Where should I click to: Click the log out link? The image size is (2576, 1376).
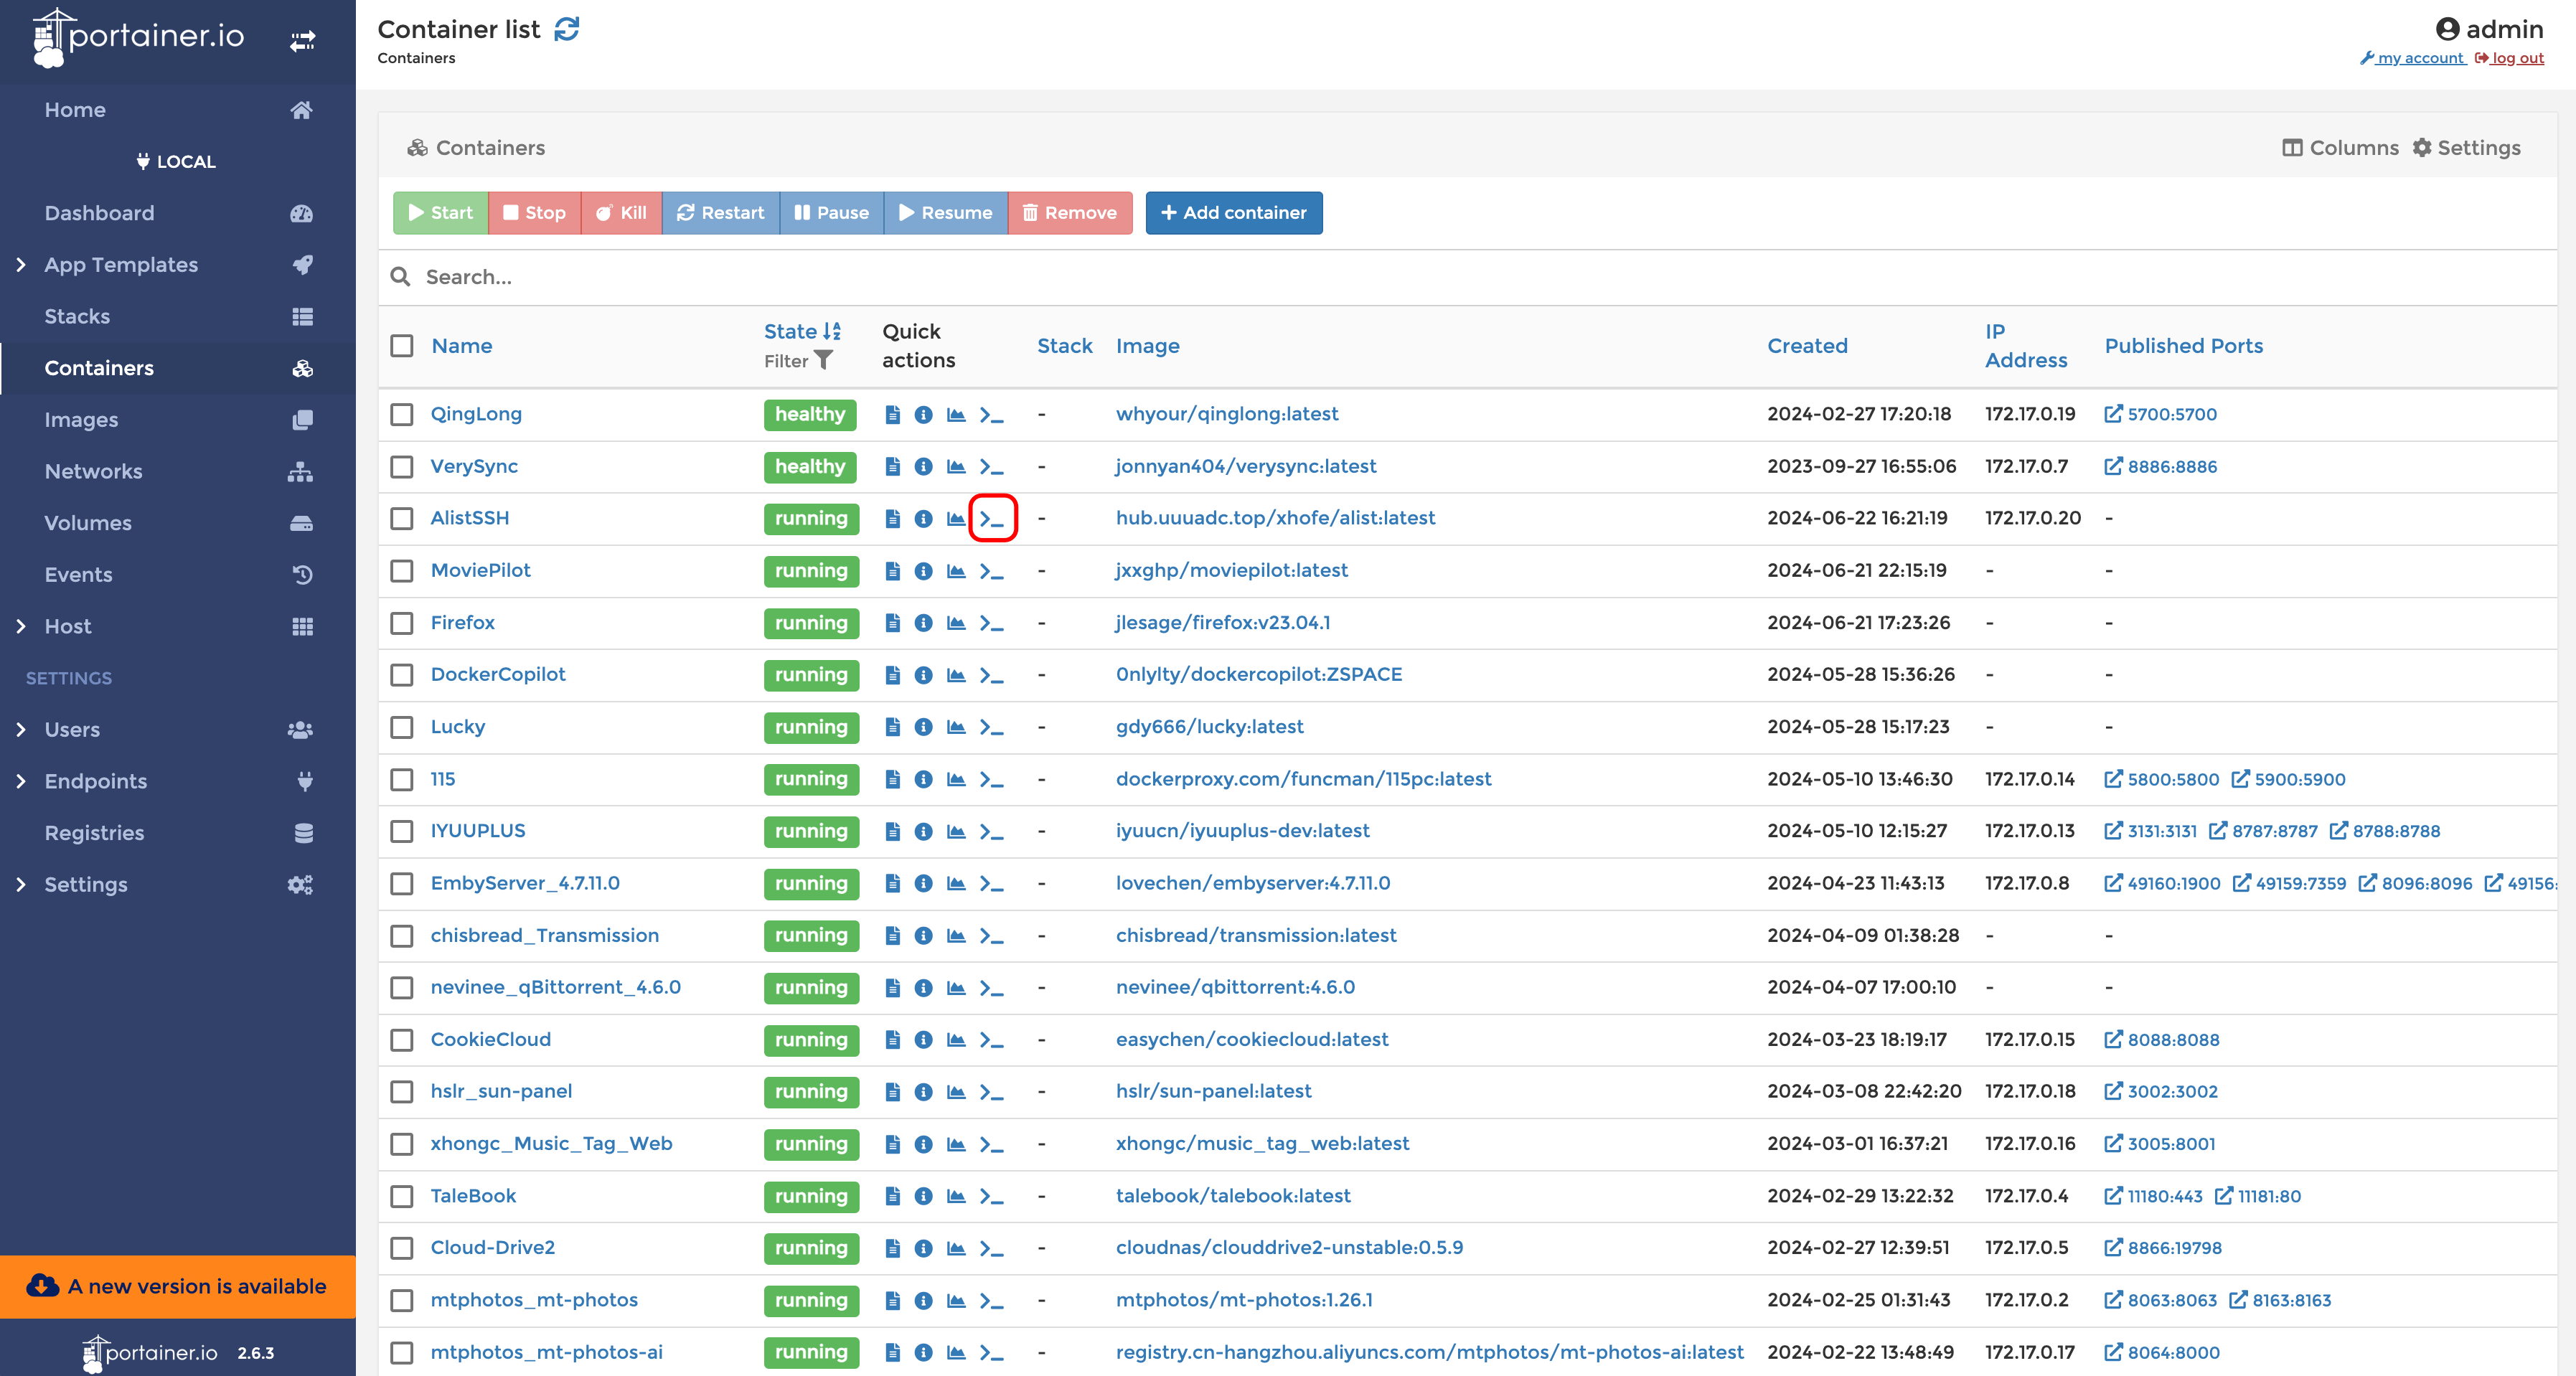pos(2509,58)
